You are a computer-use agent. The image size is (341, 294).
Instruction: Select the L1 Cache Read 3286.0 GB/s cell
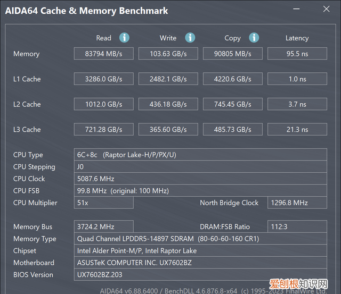click(x=103, y=79)
